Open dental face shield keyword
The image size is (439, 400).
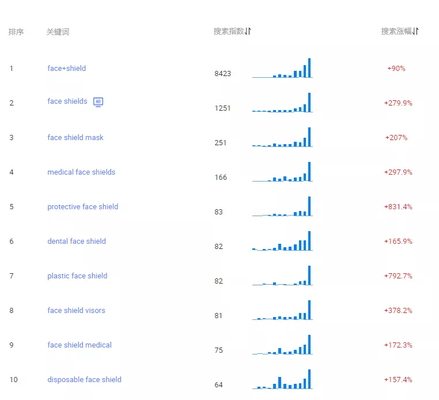click(x=77, y=241)
